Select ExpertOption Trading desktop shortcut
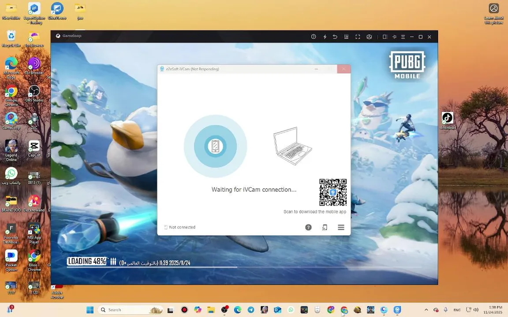Viewport: 508px width, 317px height. point(34,13)
